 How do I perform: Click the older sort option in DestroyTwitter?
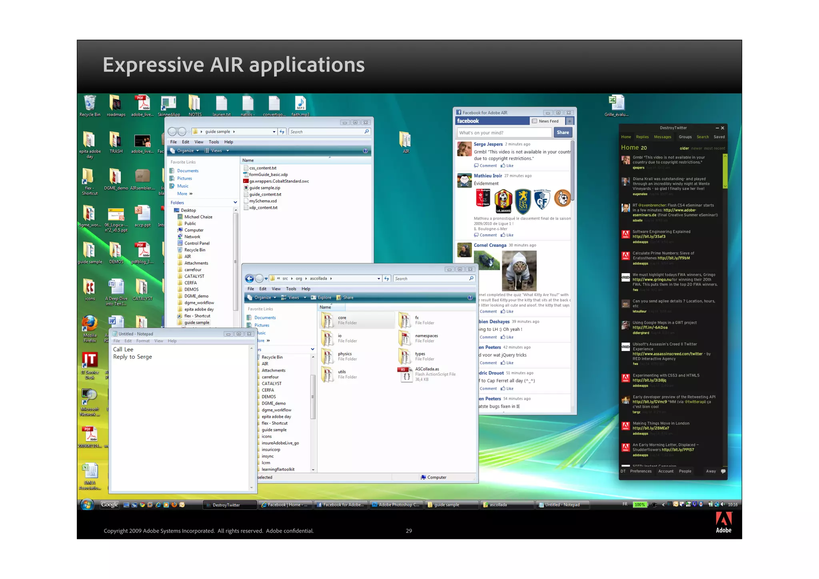(x=684, y=148)
